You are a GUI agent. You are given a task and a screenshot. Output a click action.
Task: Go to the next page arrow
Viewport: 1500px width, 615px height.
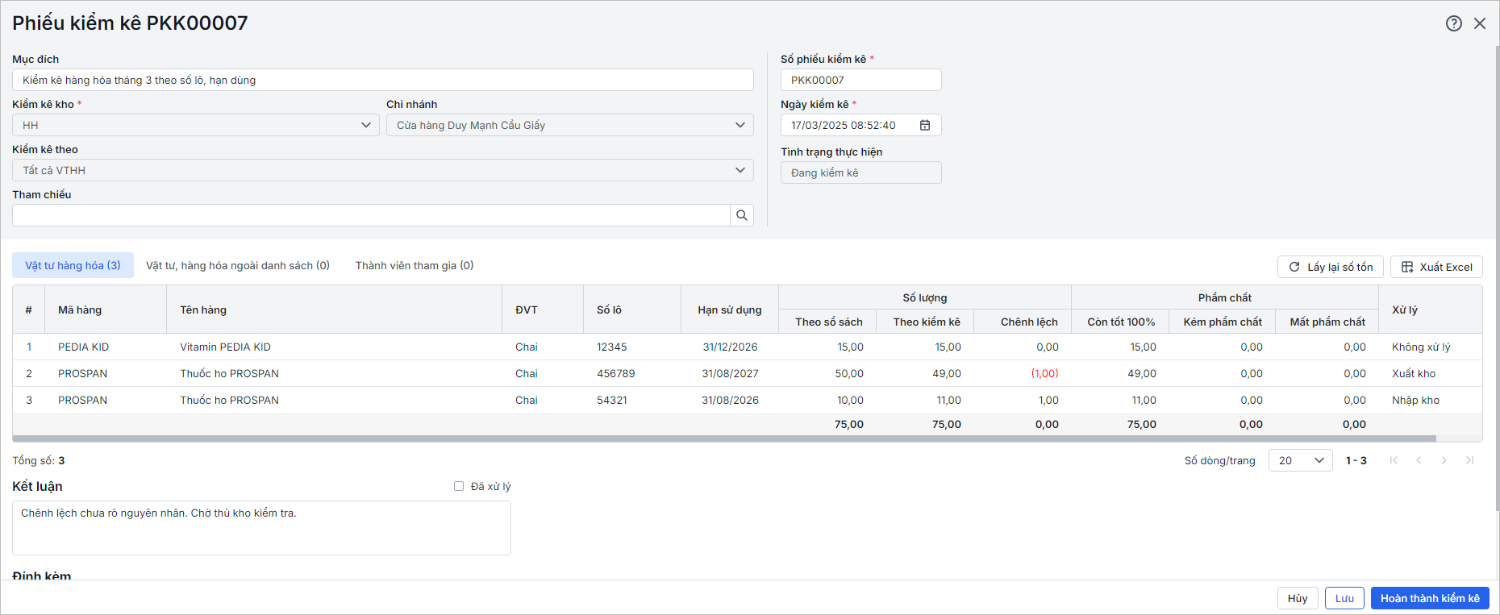point(1444,460)
